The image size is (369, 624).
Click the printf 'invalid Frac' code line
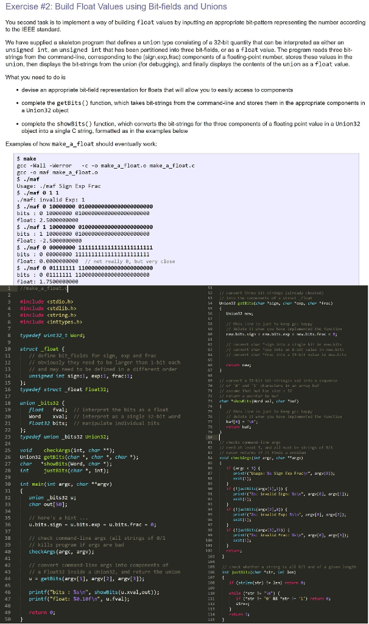[290, 536]
